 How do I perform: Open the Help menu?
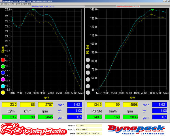pyautogui.click(x=29, y=4)
